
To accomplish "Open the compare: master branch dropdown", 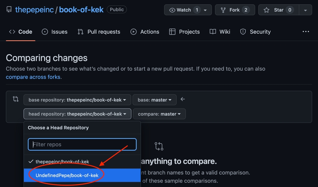I will 159,114.
